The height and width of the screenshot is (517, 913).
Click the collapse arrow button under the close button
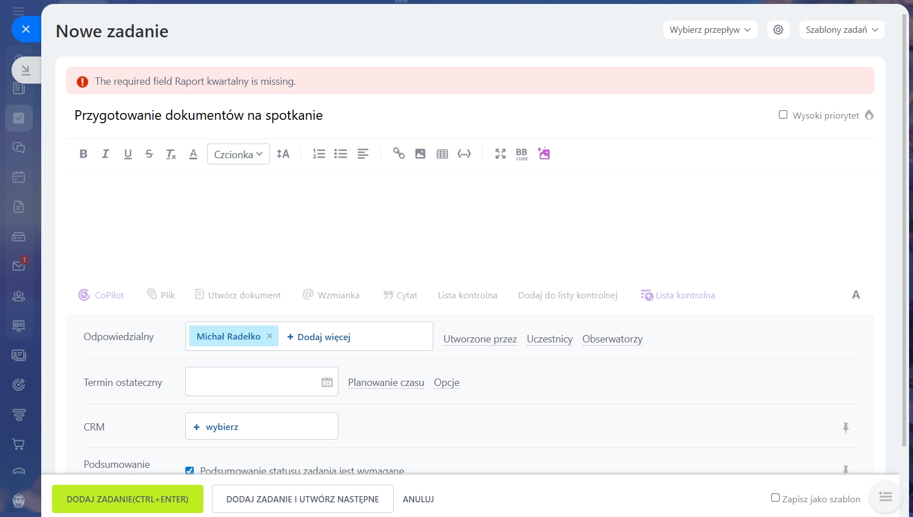pyautogui.click(x=25, y=70)
